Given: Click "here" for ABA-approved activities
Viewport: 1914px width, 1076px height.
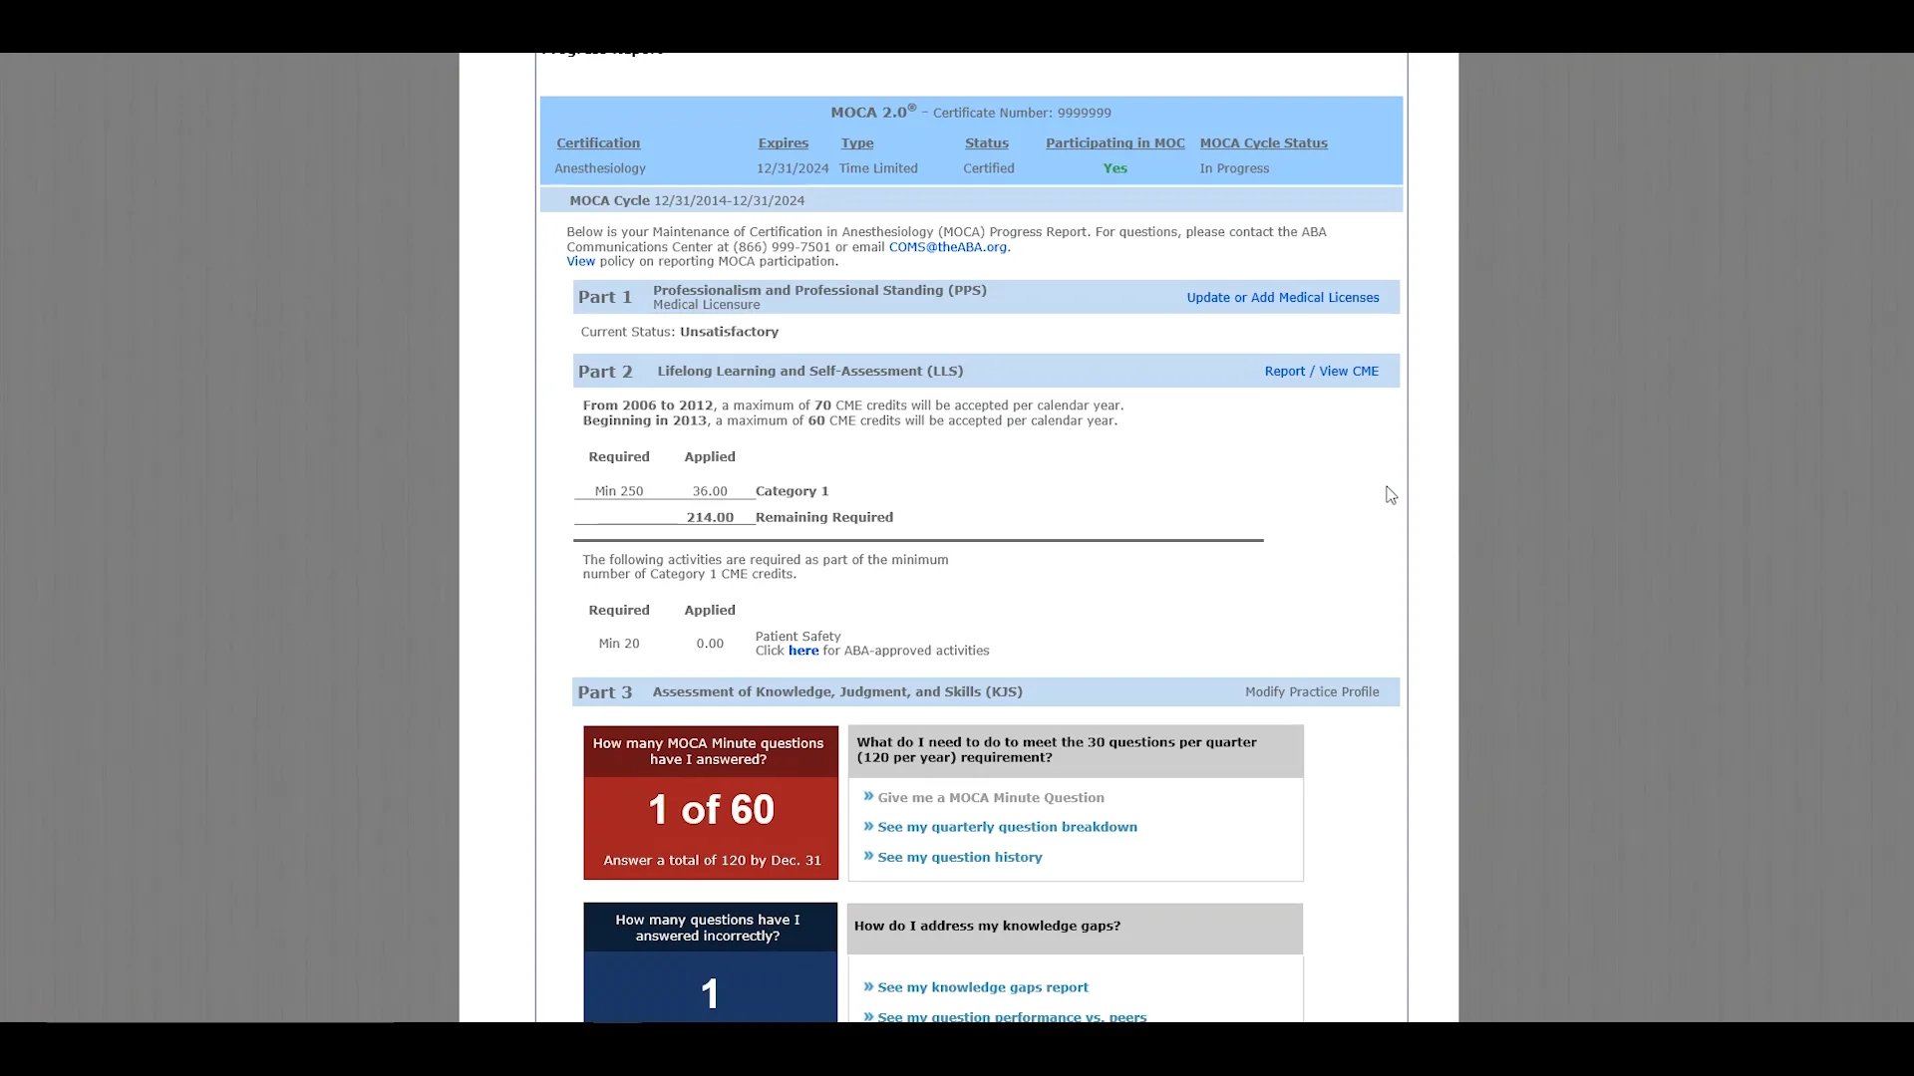Looking at the screenshot, I should (802, 650).
